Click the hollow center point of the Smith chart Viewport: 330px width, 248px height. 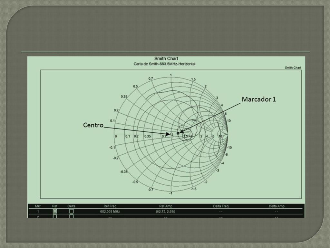tap(171, 134)
